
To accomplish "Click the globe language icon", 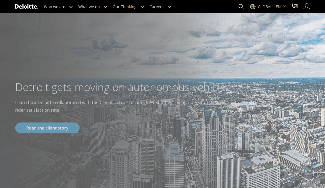I will [253, 6].
